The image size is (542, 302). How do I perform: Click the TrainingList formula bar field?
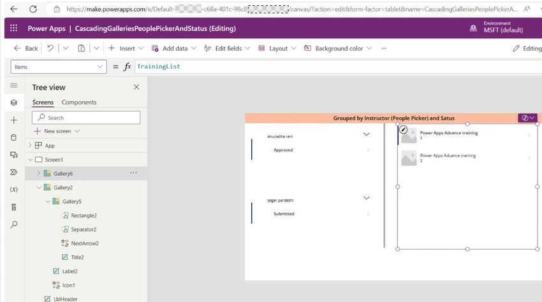point(339,66)
